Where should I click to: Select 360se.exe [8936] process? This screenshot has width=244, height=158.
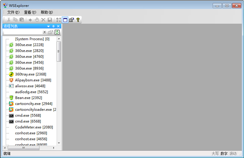pos(29,68)
